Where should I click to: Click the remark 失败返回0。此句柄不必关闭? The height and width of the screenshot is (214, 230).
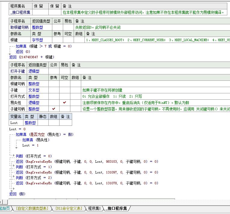pyautogui.click(x=98, y=27)
